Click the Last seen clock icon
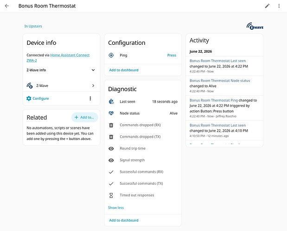The width and height of the screenshot is (287, 231). (x=111, y=102)
